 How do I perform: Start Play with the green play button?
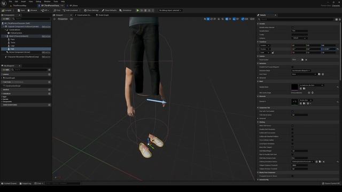(x=138, y=10)
